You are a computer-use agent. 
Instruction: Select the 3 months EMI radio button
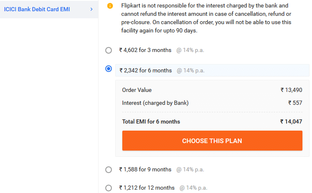[109, 50]
